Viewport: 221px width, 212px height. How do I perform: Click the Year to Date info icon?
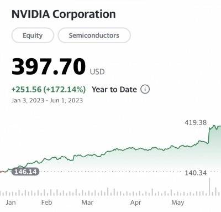(145, 90)
